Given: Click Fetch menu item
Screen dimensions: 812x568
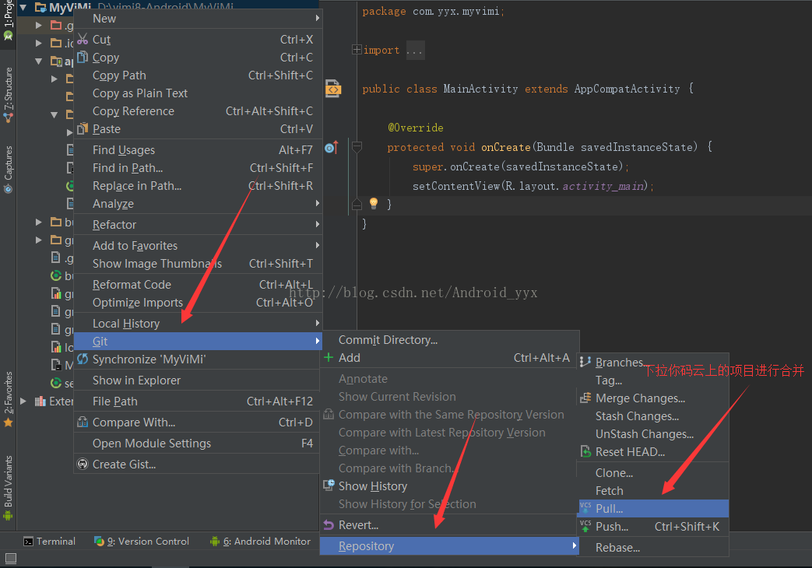Looking at the screenshot, I should (x=653, y=490).
